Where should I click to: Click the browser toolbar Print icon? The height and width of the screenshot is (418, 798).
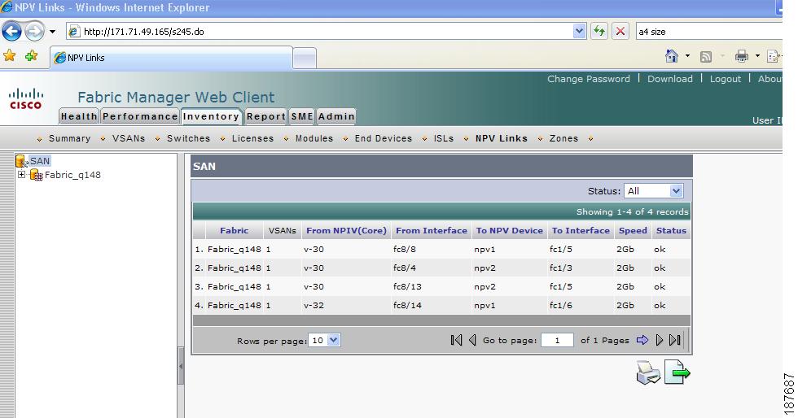coord(742,56)
